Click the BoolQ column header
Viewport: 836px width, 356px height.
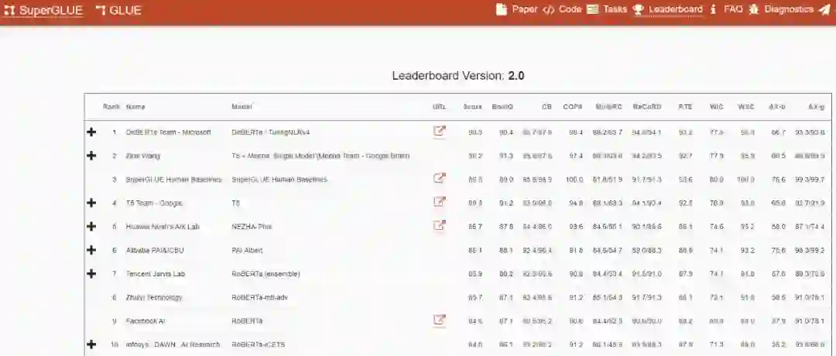click(503, 107)
